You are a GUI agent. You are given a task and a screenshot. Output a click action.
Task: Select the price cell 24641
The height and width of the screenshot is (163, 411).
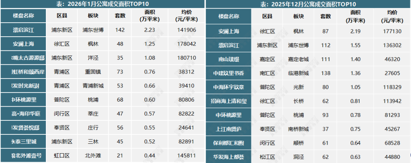(186, 128)
